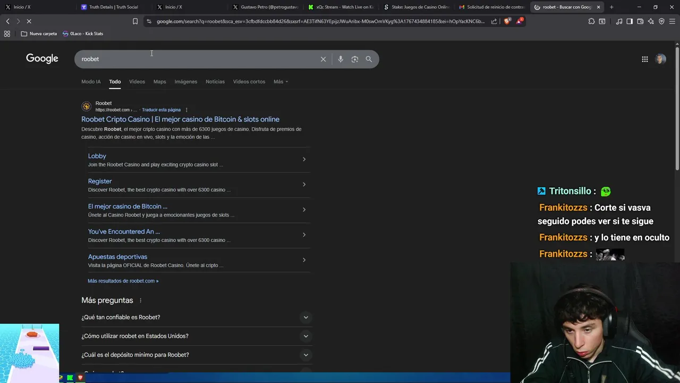Open the Google account profile avatar
Screen dimensions: 680x383
pyautogui.click(x=660, y=59)
